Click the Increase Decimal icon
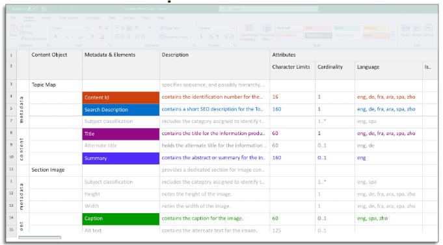Screen dimensions: 443x245 226,36
